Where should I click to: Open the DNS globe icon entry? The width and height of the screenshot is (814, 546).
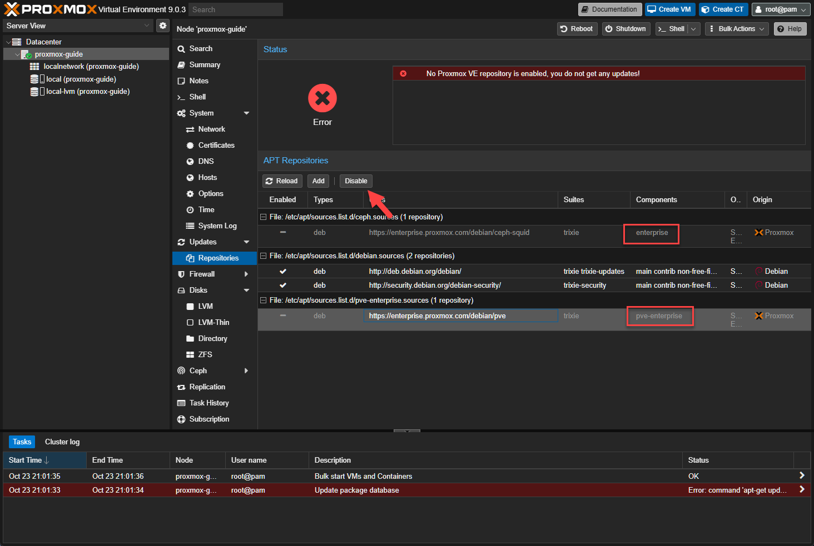tap(190, 161)
